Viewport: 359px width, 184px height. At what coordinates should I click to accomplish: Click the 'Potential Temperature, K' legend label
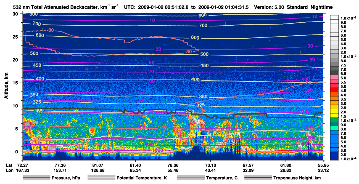pos(142,178)
